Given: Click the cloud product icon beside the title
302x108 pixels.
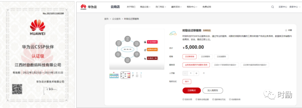Looking at the screenshot, I should point(173,33).
